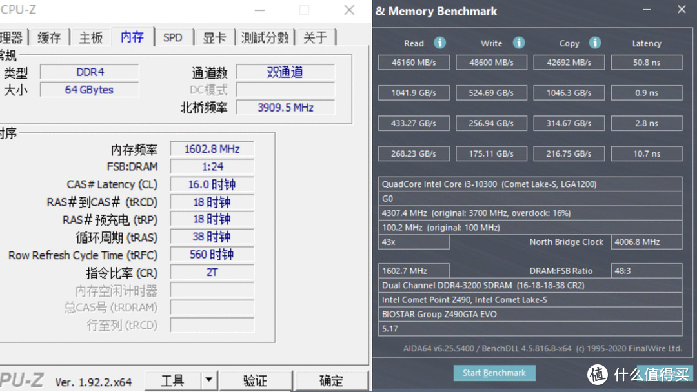Click the 4307.4 MHz CPU clock row
Screen dimensions: 697x392
coord(530,213)
